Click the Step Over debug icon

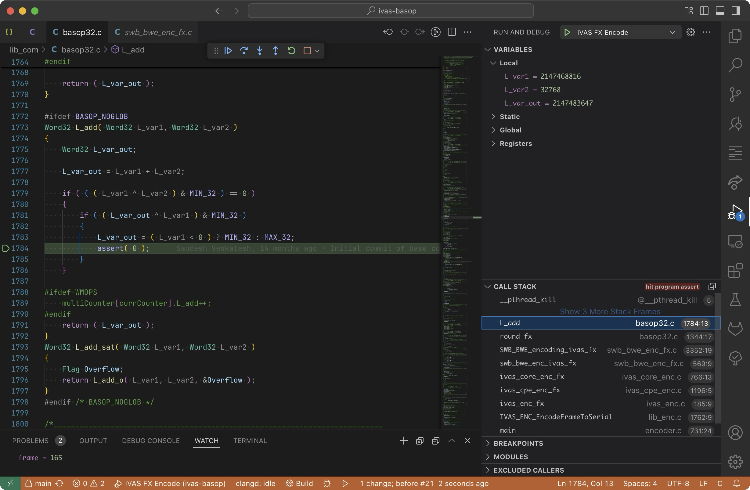(244, 50)
